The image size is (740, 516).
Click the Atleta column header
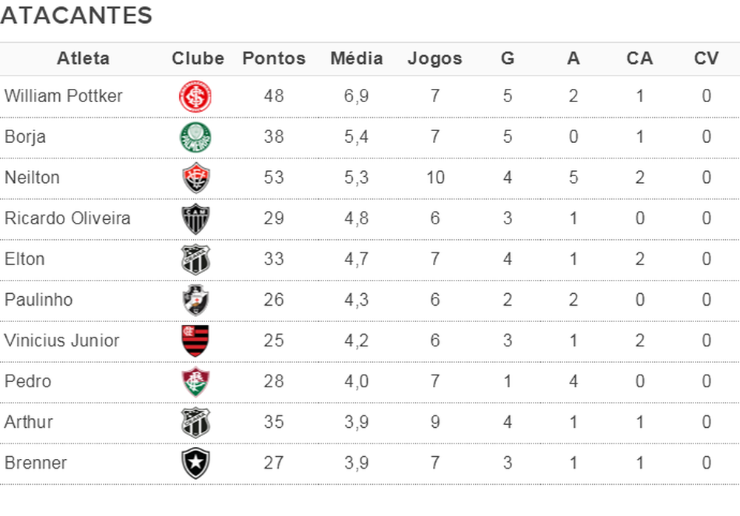(83, 58)
